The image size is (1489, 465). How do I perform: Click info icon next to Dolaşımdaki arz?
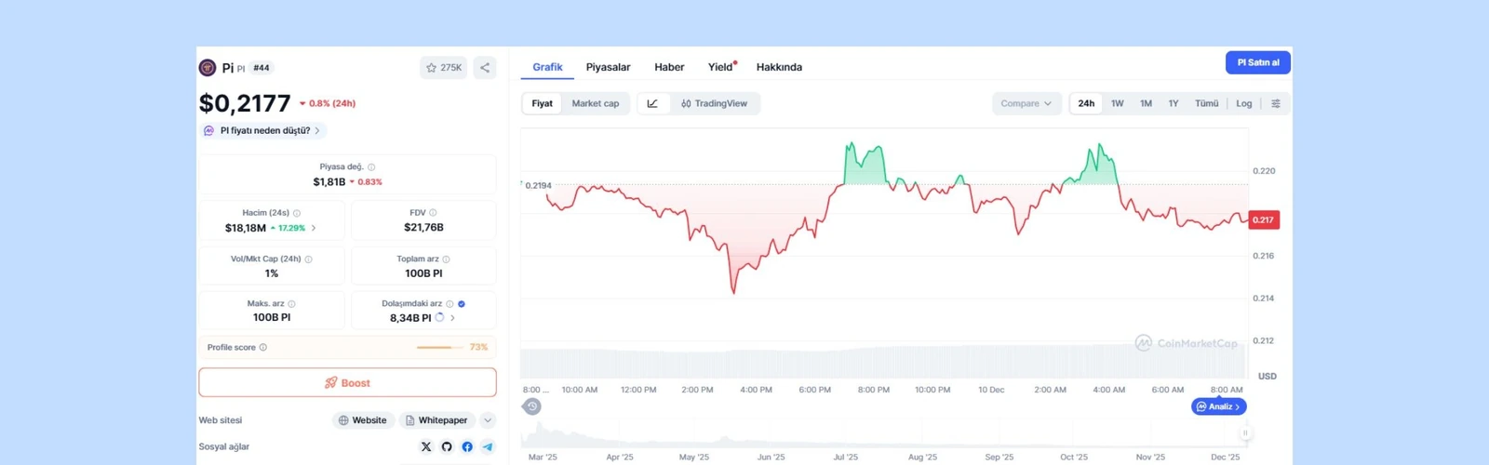click(449, 304)
